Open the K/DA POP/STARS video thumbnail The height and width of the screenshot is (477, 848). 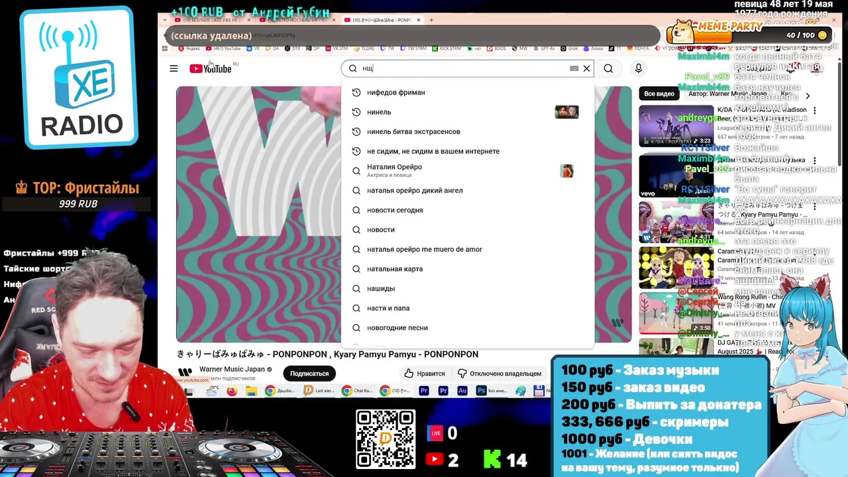[x=676, y=126]
